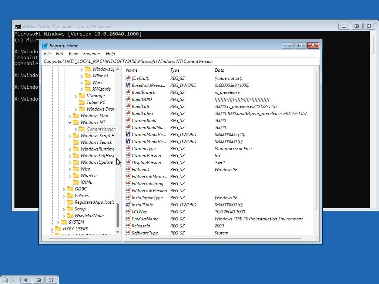Viewport: 379px width, 284px height.
Task: Open the File menu
Action: coord(47,54)
